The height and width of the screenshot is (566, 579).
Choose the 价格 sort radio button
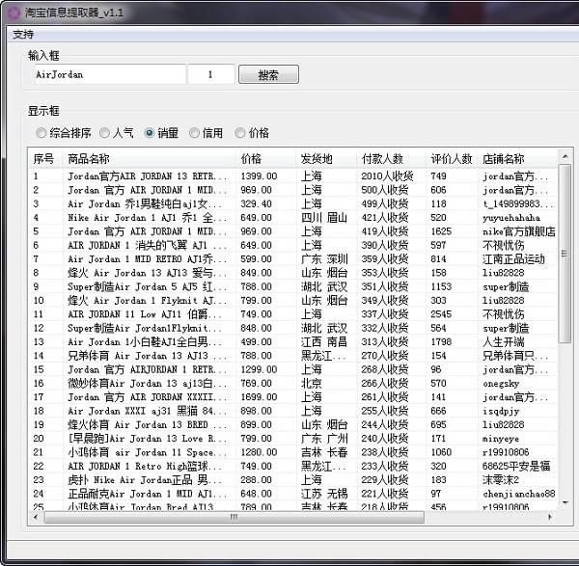coord(240,133)
